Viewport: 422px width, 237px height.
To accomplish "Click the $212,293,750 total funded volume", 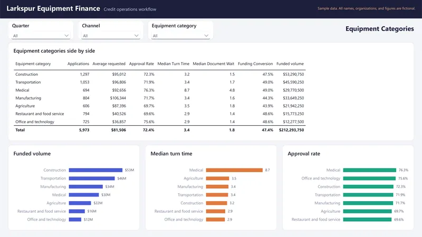I will point(292,130).
